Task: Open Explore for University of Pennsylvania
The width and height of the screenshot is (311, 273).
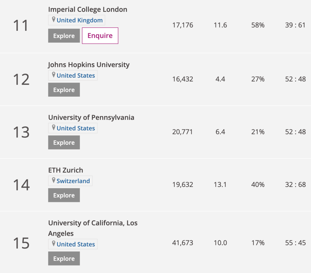Action: point(64,143)
